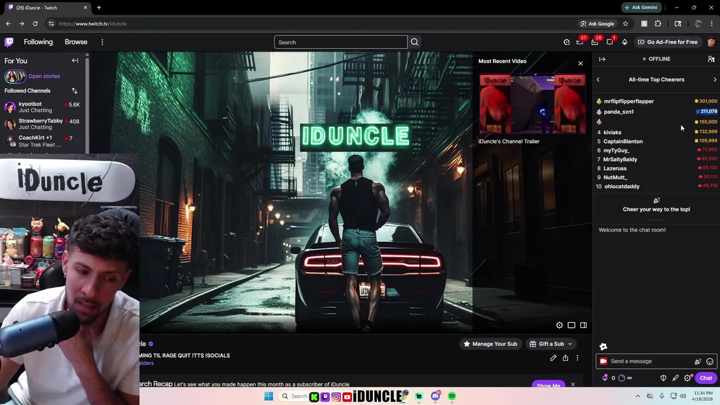Viewport: 720px width, 405px height.
Task: Bookmark this page with the star icon
Action: point(625,24)
